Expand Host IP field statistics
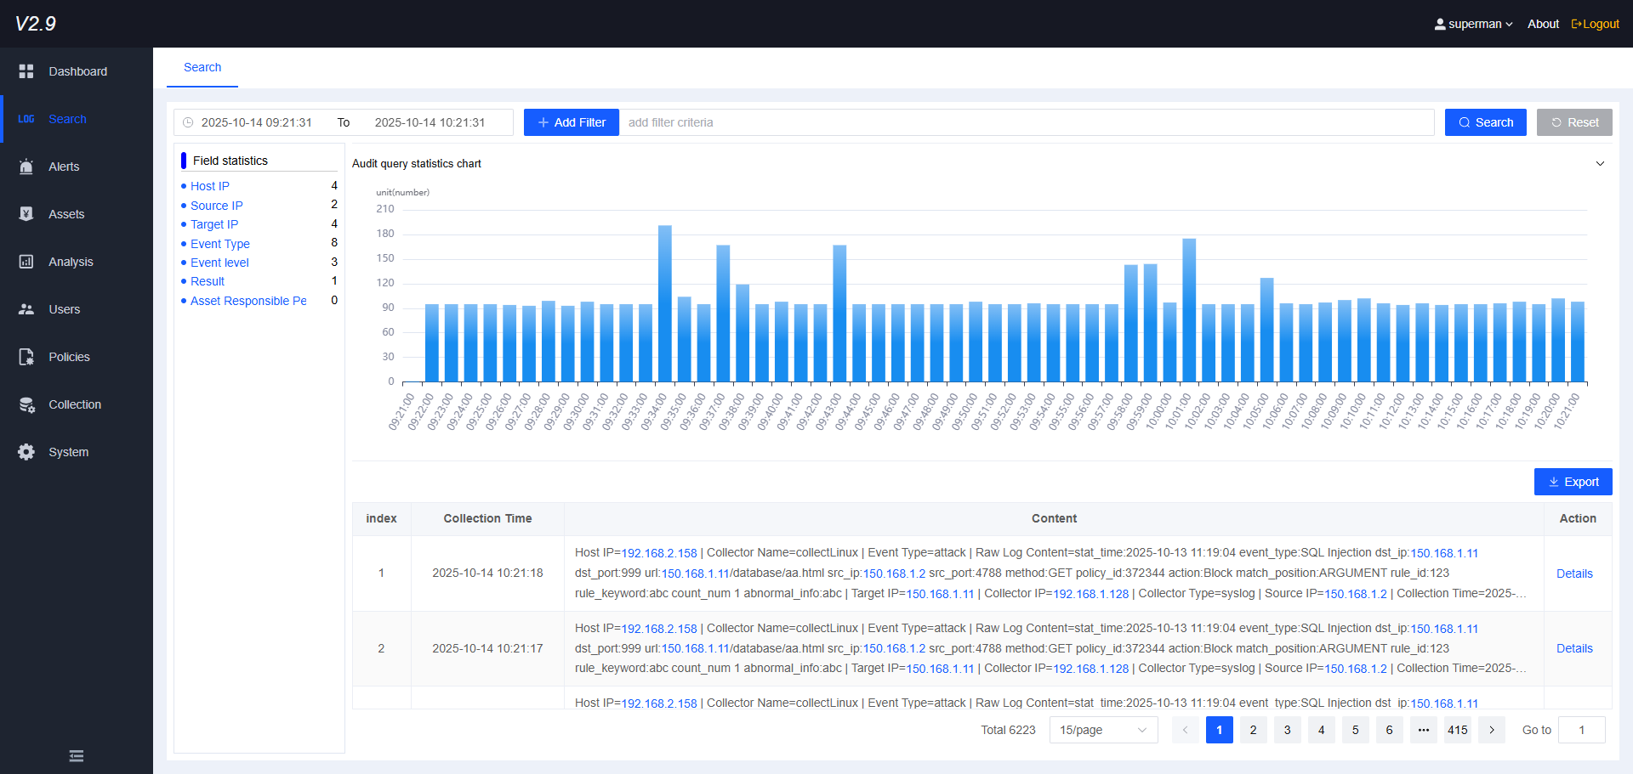 pyautogui.click(x=210, y=186)
